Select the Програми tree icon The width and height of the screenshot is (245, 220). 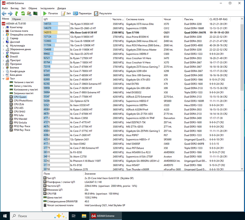[7, 64]
